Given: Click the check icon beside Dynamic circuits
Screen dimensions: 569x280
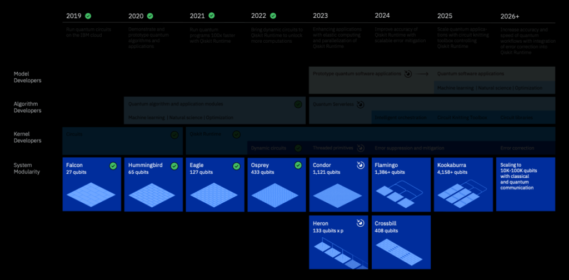Looking at the screenshot, I should pyautogui.click(x=298, y=148).
